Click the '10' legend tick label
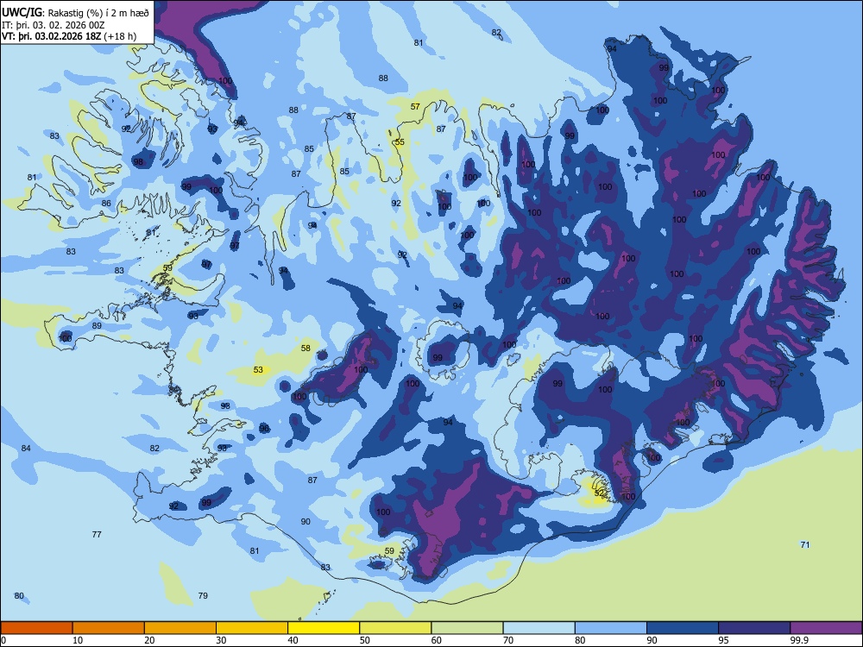863x647 pixels. click(x=78, y=640)
